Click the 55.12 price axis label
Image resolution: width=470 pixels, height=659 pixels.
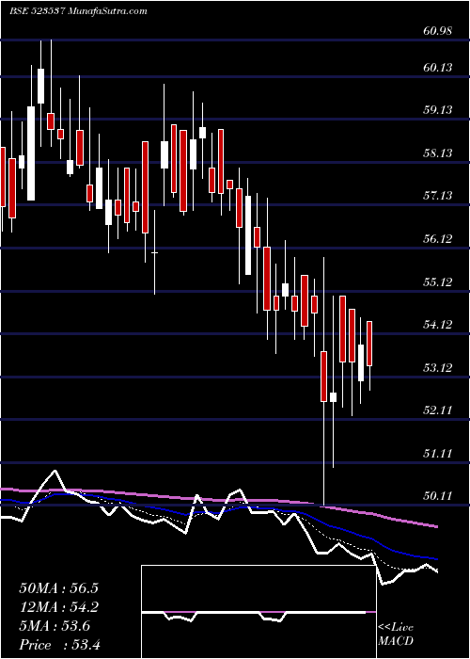pos(438,281)
